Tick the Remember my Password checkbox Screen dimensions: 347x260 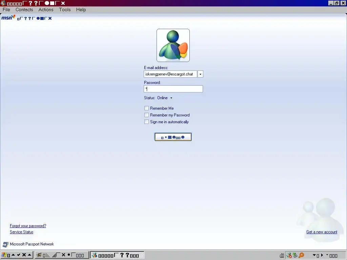coord(146,115)
